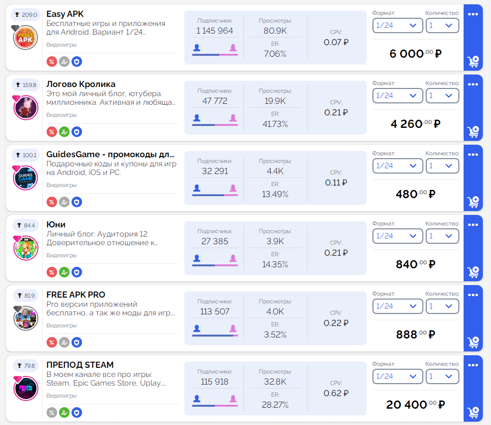This screenshot has width=491, height=425.
Task: Open Количество dropdown for Логово Кролика
Action: (442, 96)
